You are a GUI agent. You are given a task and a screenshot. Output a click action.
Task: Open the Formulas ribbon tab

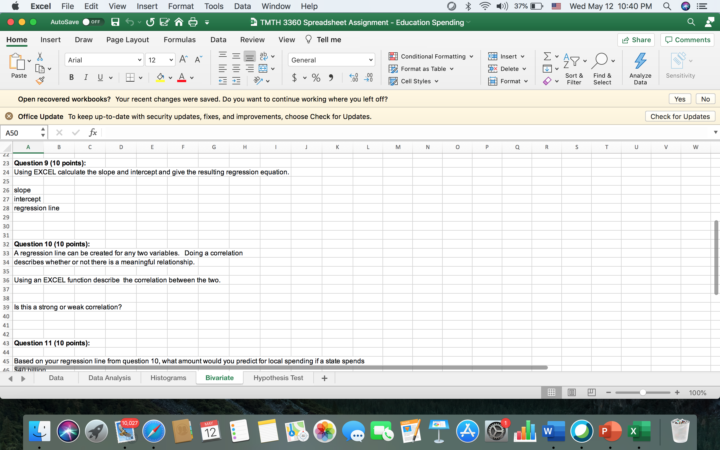[179, 40]
